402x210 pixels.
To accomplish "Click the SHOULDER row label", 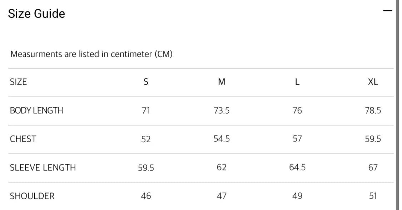I will pos(32,196).
